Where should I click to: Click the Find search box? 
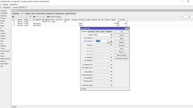pyautogui.click(x=184, y=17)
